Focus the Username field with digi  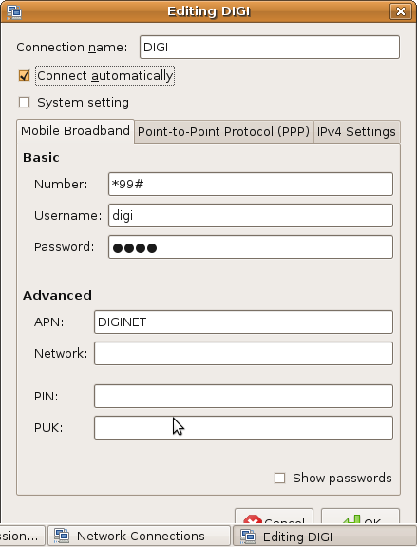pyautogui.click(x=251, y=215)
